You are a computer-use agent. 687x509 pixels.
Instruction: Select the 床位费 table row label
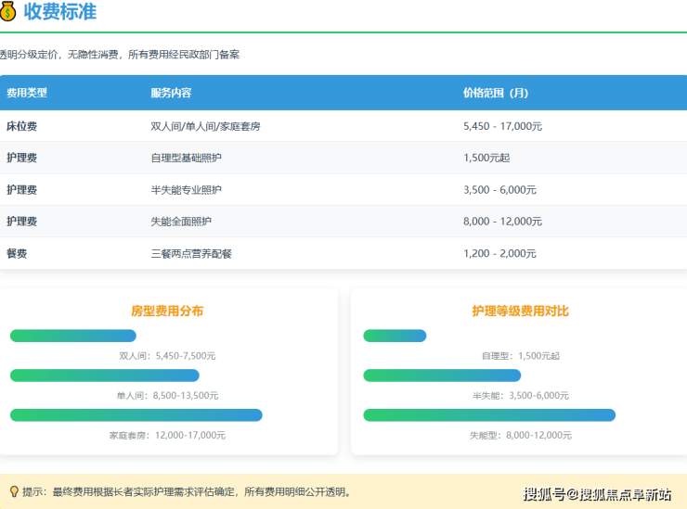21,126
